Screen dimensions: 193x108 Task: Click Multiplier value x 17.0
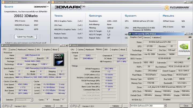(23, 87)
